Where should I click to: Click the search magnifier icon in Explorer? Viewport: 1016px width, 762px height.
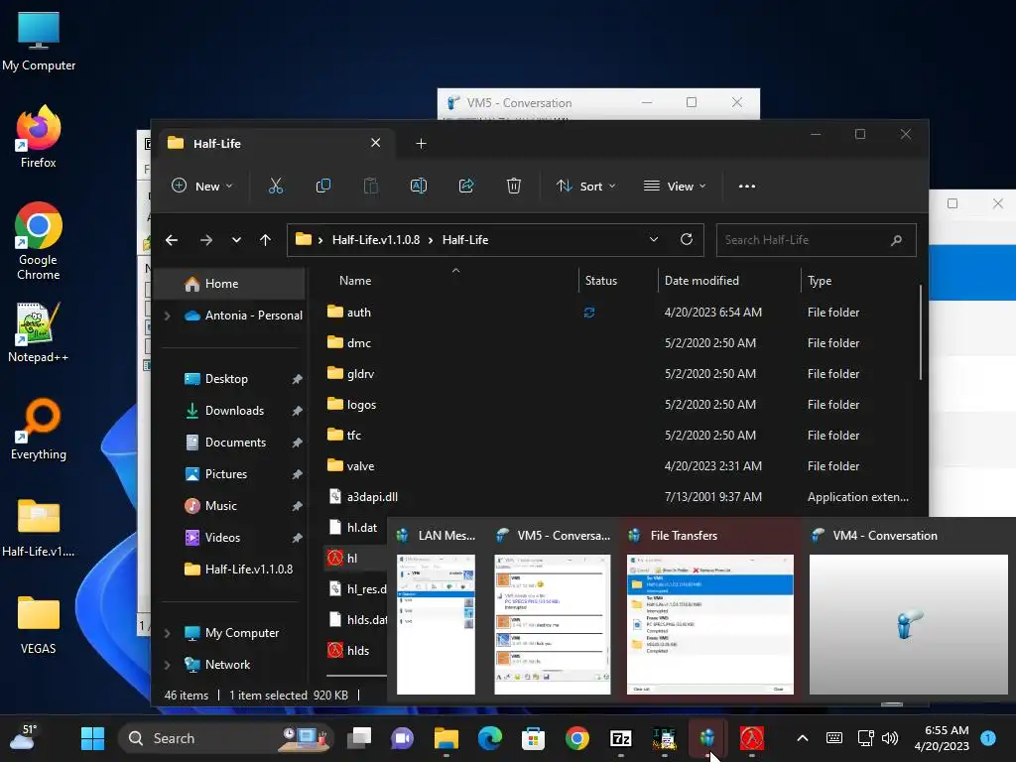pos(896,240)
